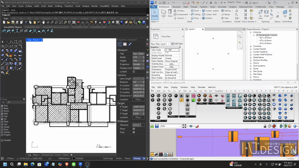
Task: Toggle Ortho in Rhino status bar
Action: pyautogui.click(x=118, y=158)
